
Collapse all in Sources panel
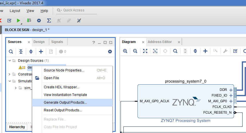coord(21,52)
